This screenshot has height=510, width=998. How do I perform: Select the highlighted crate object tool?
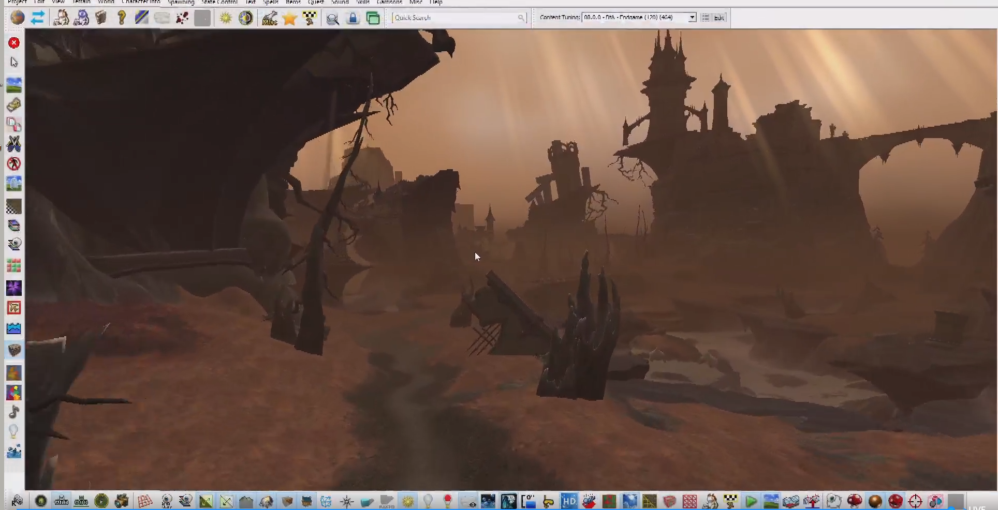(x=14, y=350)
